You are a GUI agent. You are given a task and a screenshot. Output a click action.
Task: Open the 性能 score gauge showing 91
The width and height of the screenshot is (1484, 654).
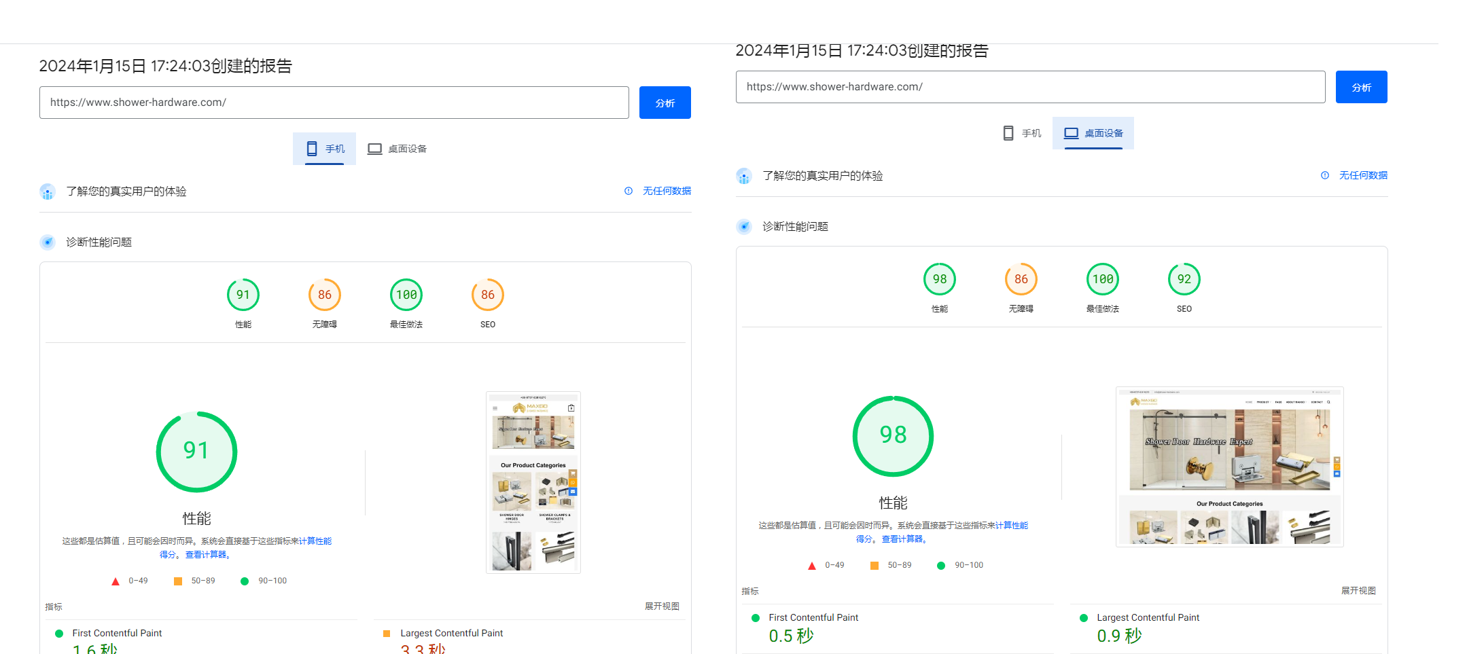[x=243, y=295]
